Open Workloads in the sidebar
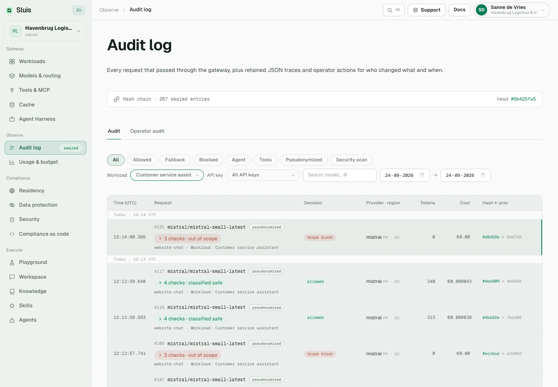 pos(45,62)
